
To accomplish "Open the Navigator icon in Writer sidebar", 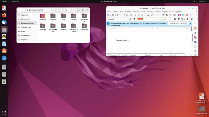I will [195, 42].
